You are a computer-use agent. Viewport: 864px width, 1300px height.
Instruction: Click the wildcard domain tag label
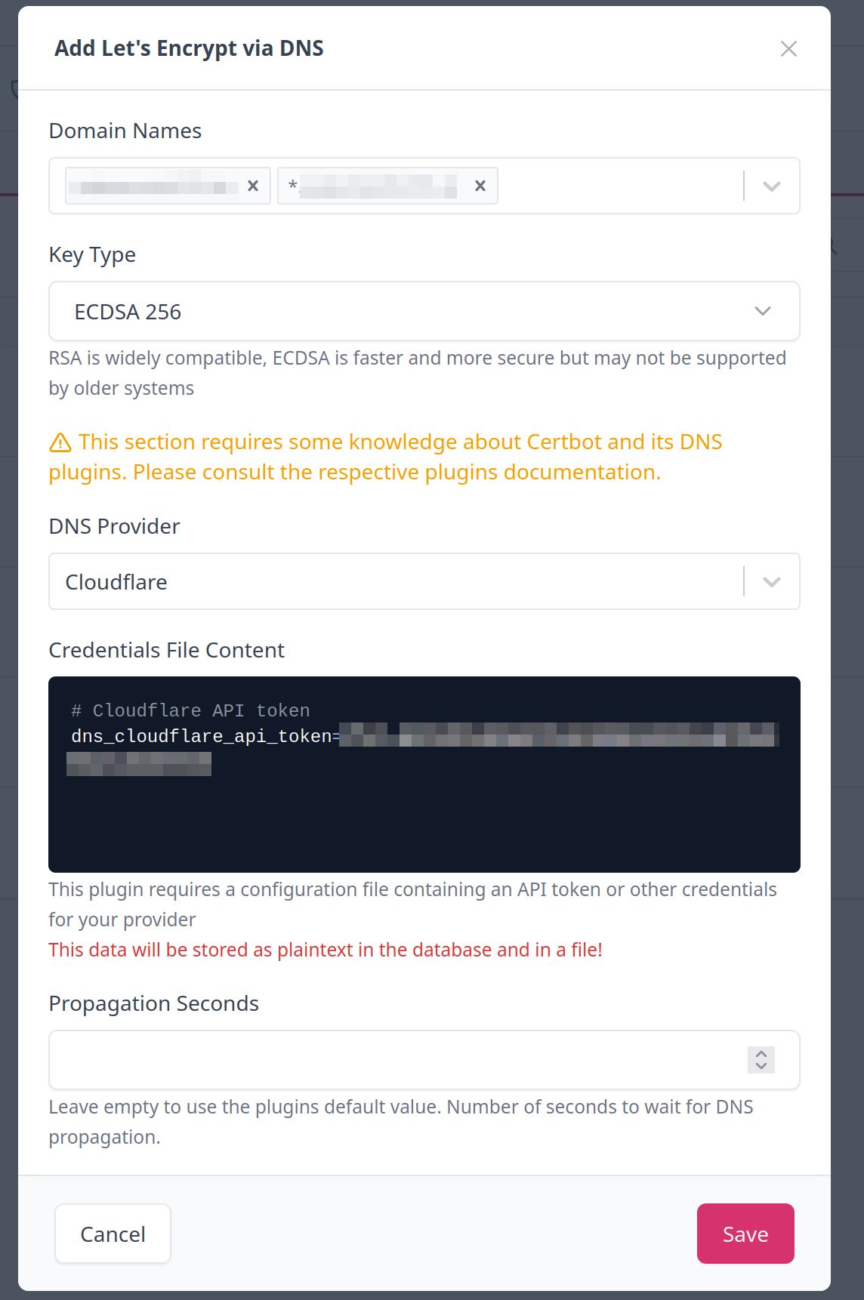(x=374, y=186)
